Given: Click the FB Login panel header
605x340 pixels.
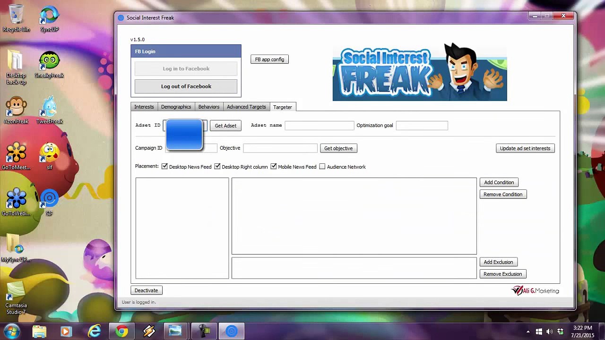Looking at the screenshot, I should coord(186,51).
